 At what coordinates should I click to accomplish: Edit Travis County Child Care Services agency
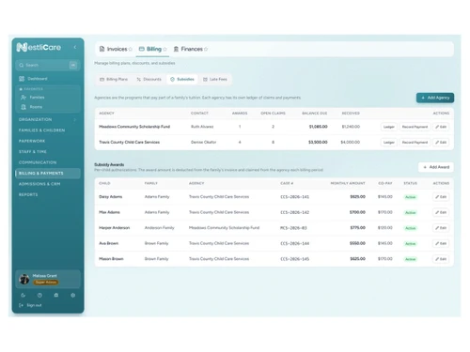(441, 143)
